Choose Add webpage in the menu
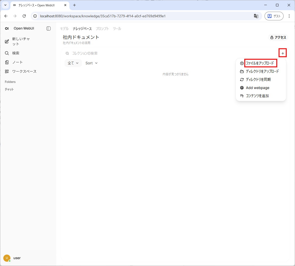295x266 pixels. (x=257, y=88)
